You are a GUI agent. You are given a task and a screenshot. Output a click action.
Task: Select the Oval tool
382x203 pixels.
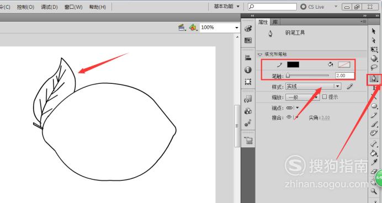click(374, 106)
